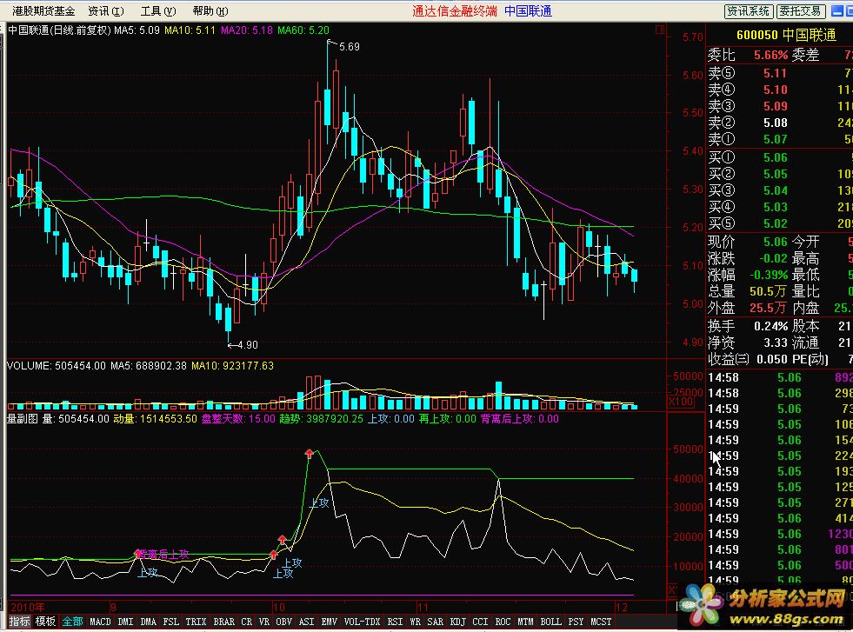Click the 4.90 low price marker
The image size is (853, 632).
click(248, 345)
